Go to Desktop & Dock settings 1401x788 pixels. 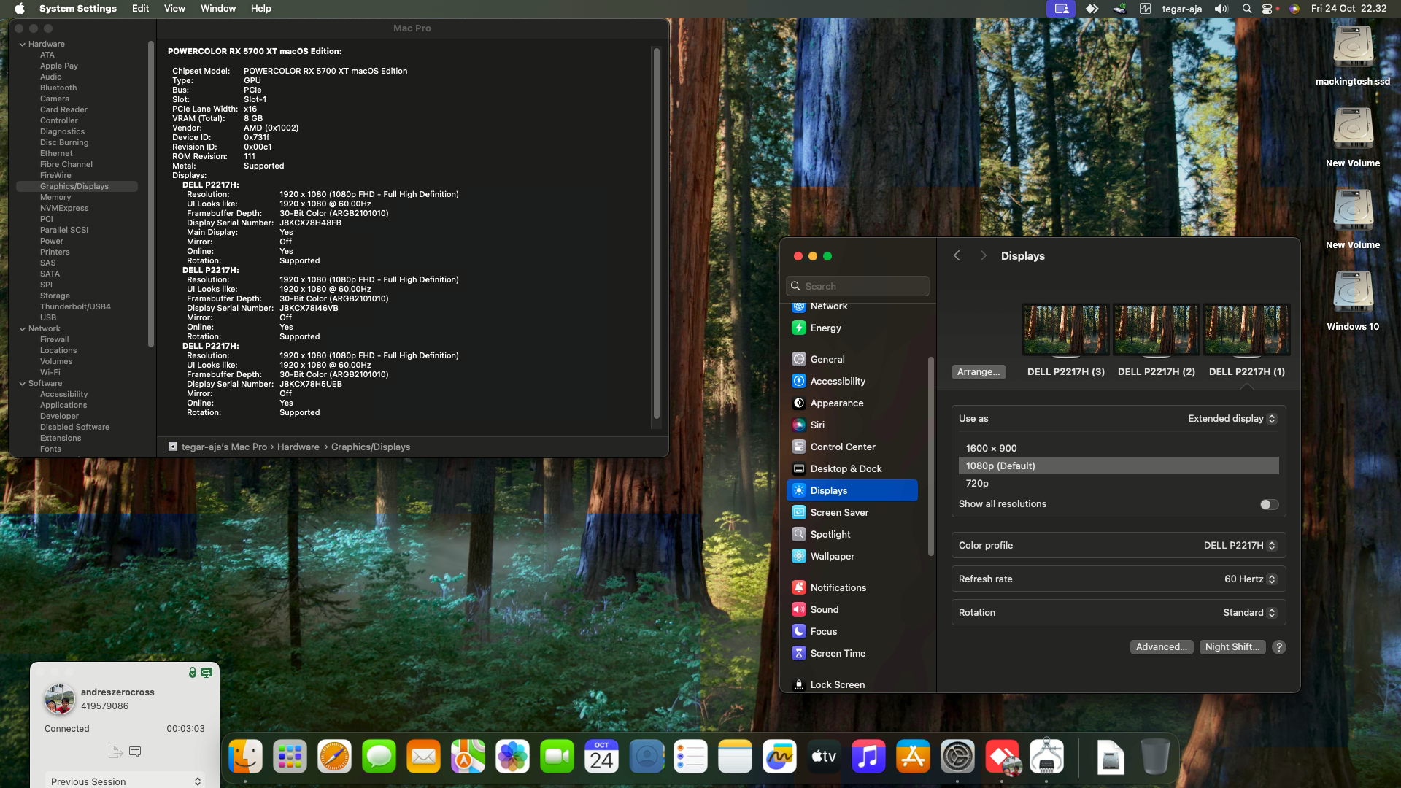click(852, 469)
